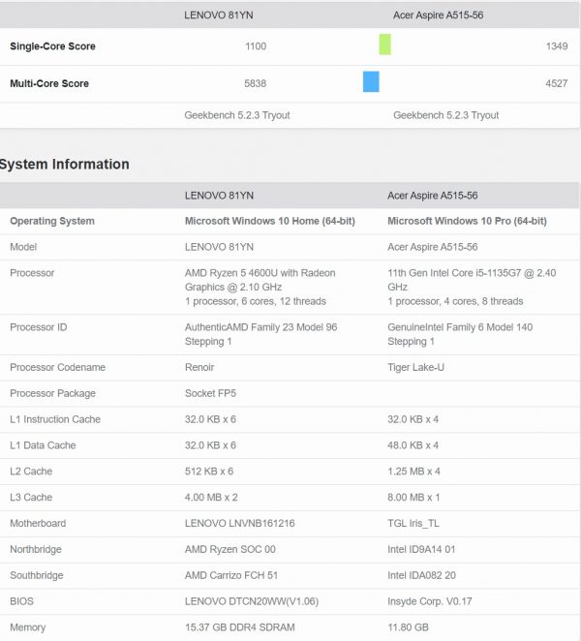Screen dimensions: 581x641
Task: Click the Acer multi-core score 4527
Action: click(557, 84)
